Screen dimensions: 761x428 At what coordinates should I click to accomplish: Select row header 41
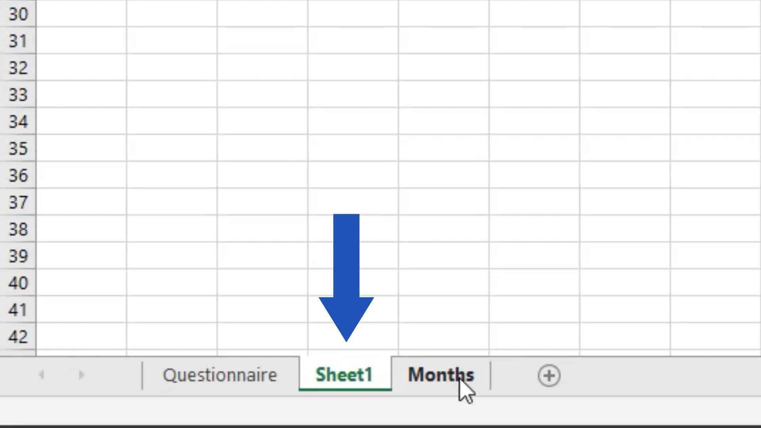(x=17, y=310)
